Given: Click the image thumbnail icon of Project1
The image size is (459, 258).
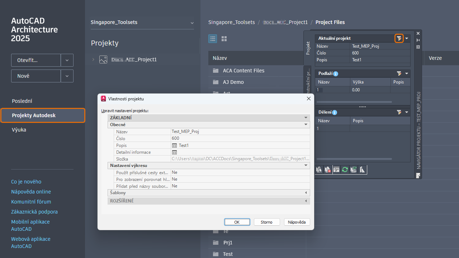Looking at the screenshot, I should (103, 59).
